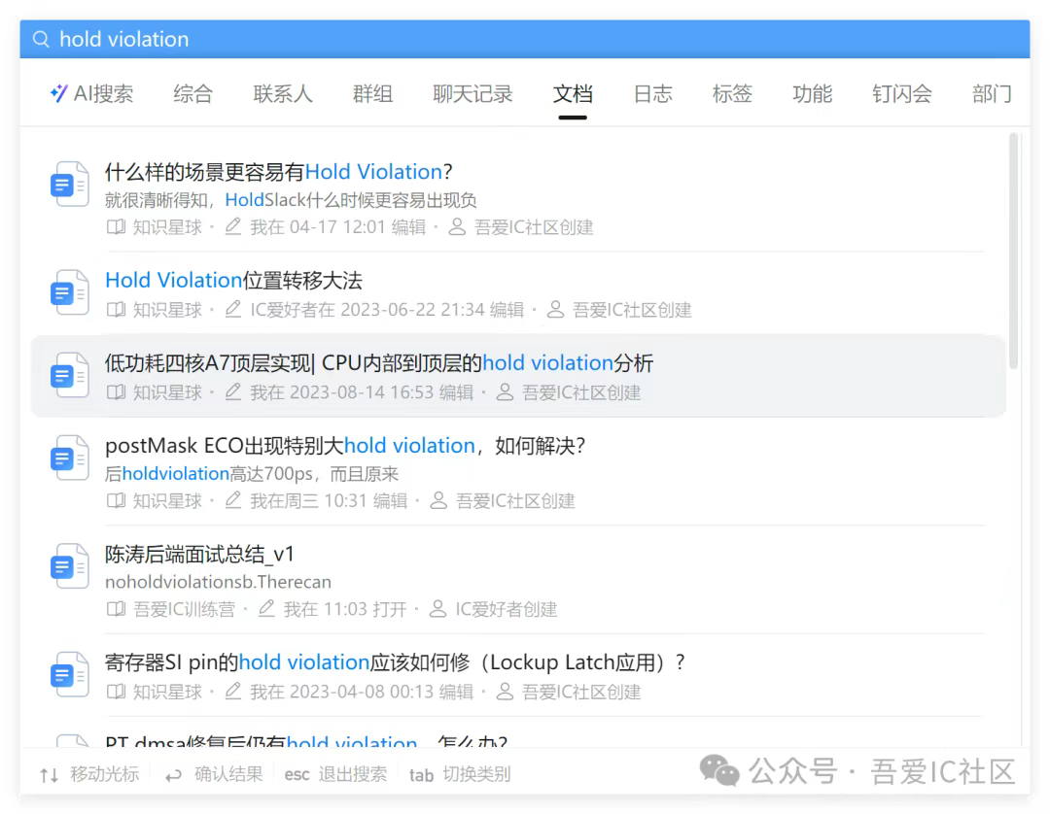Viewport: 1050px width, 814px height.
Task: Open document 什么样的场景更容易有Hold Violation?
Action: click(x=279, y=172)
